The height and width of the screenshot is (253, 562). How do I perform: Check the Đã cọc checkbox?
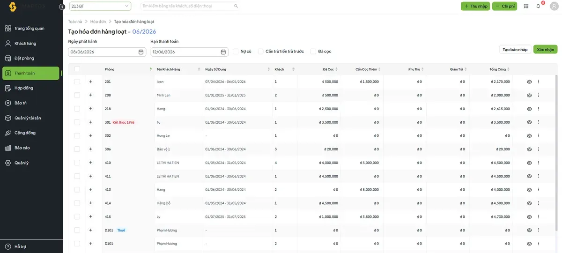[313, 52]
